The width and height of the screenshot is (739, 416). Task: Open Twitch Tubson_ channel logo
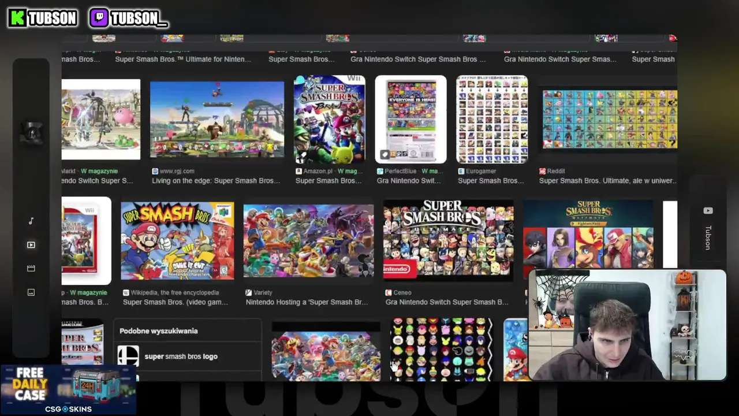(128, 18)
